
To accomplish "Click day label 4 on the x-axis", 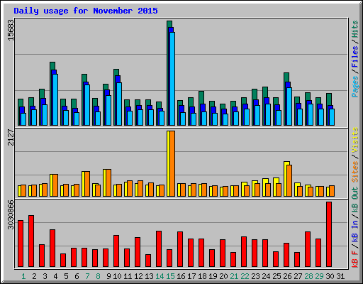I will point(55,276).
